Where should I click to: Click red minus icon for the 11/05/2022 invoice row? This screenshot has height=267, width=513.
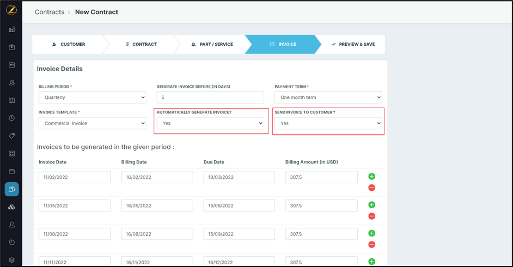click(x=371, y=216)
